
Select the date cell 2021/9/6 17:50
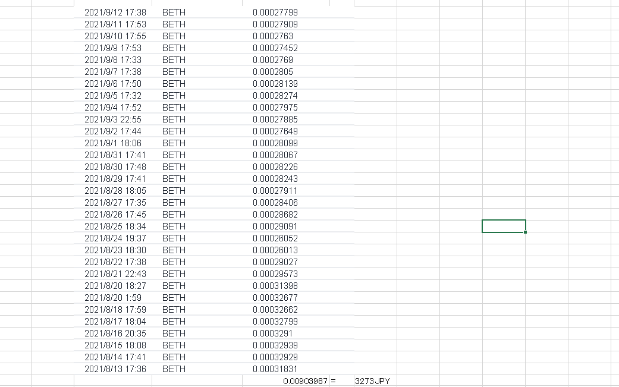point(113,84)
